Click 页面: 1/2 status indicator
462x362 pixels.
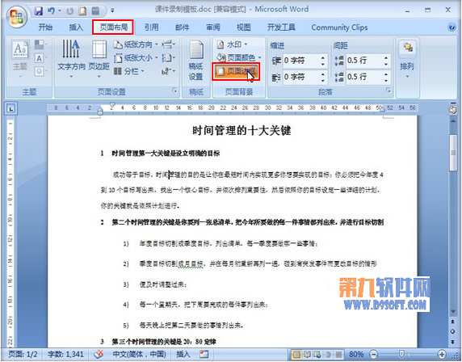point(23,354)
